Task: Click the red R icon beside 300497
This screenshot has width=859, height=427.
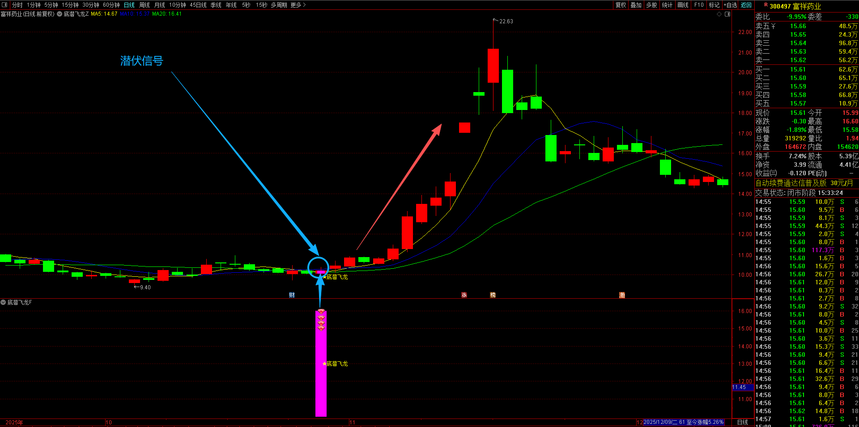Action: click(766, 5)
